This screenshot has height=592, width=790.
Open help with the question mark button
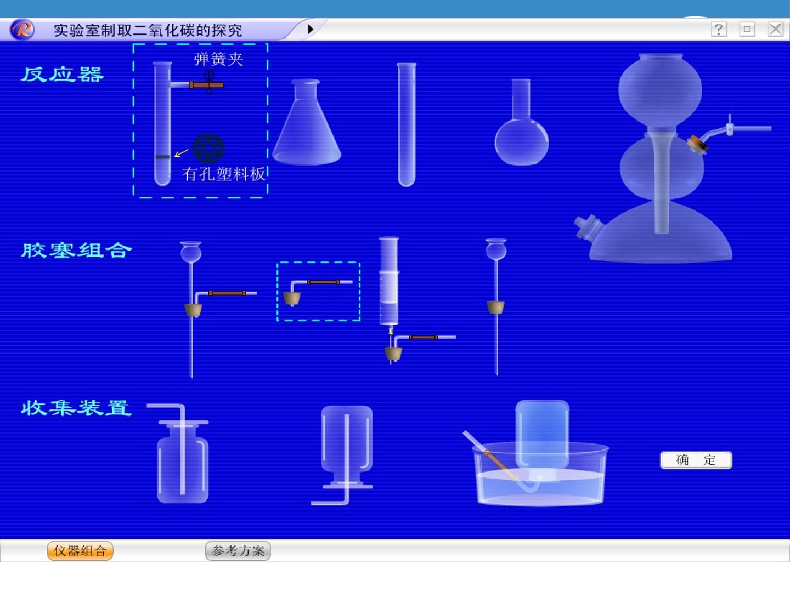pos(719,29)
